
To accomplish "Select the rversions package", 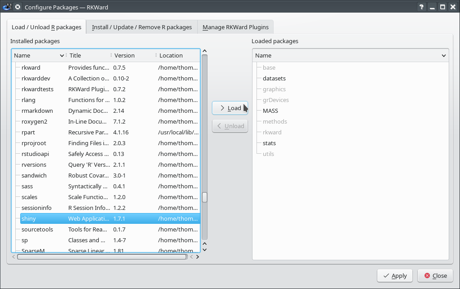I will pyautogui.click(x=110, y=165).
